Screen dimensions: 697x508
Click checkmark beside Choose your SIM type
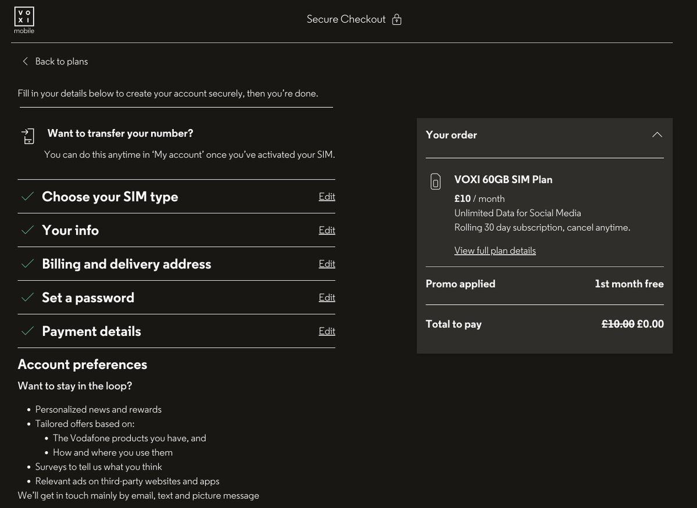[x=27, y=196]
